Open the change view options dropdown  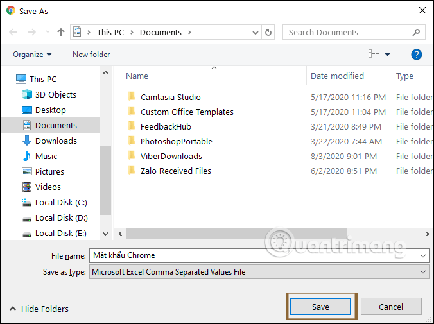click(x=387, y=55)
